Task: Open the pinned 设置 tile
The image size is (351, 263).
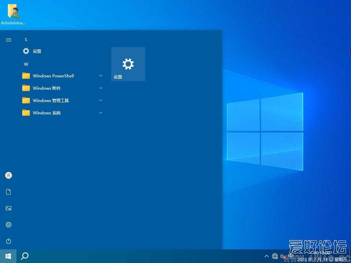Action: (128, 64)
